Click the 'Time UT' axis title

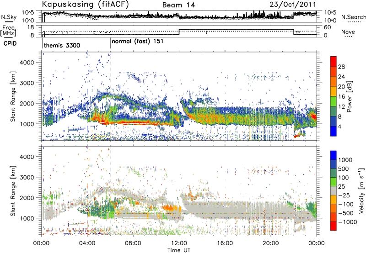179,250
